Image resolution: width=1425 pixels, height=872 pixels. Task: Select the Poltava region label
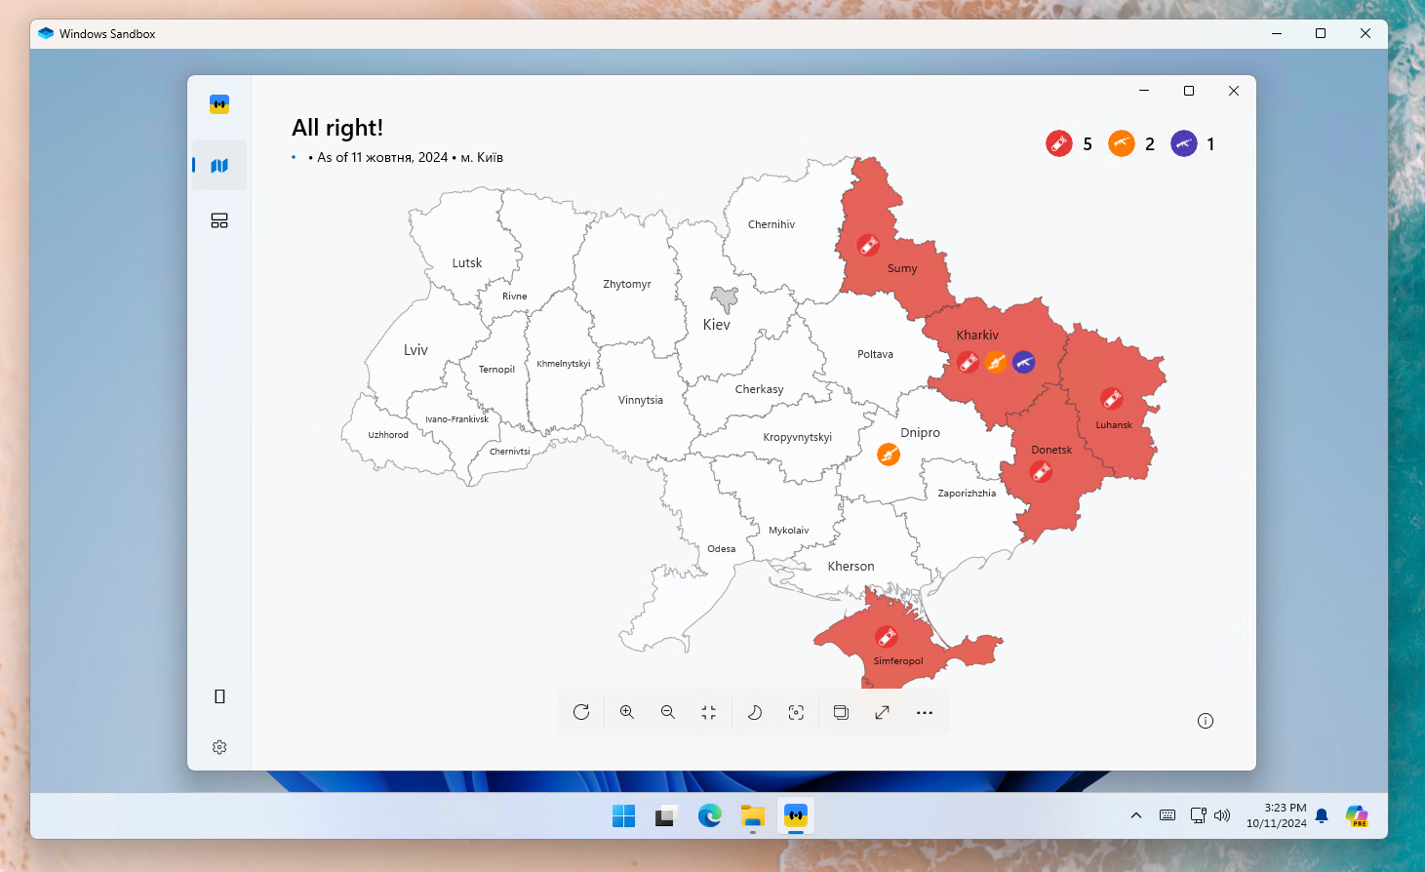[x=876, y=354]
